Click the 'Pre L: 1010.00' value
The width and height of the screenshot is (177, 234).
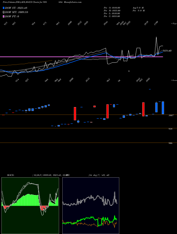[112, 13]
